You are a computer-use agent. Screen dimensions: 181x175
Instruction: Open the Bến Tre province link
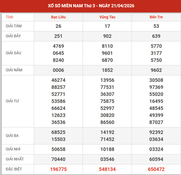pos(156,17)
